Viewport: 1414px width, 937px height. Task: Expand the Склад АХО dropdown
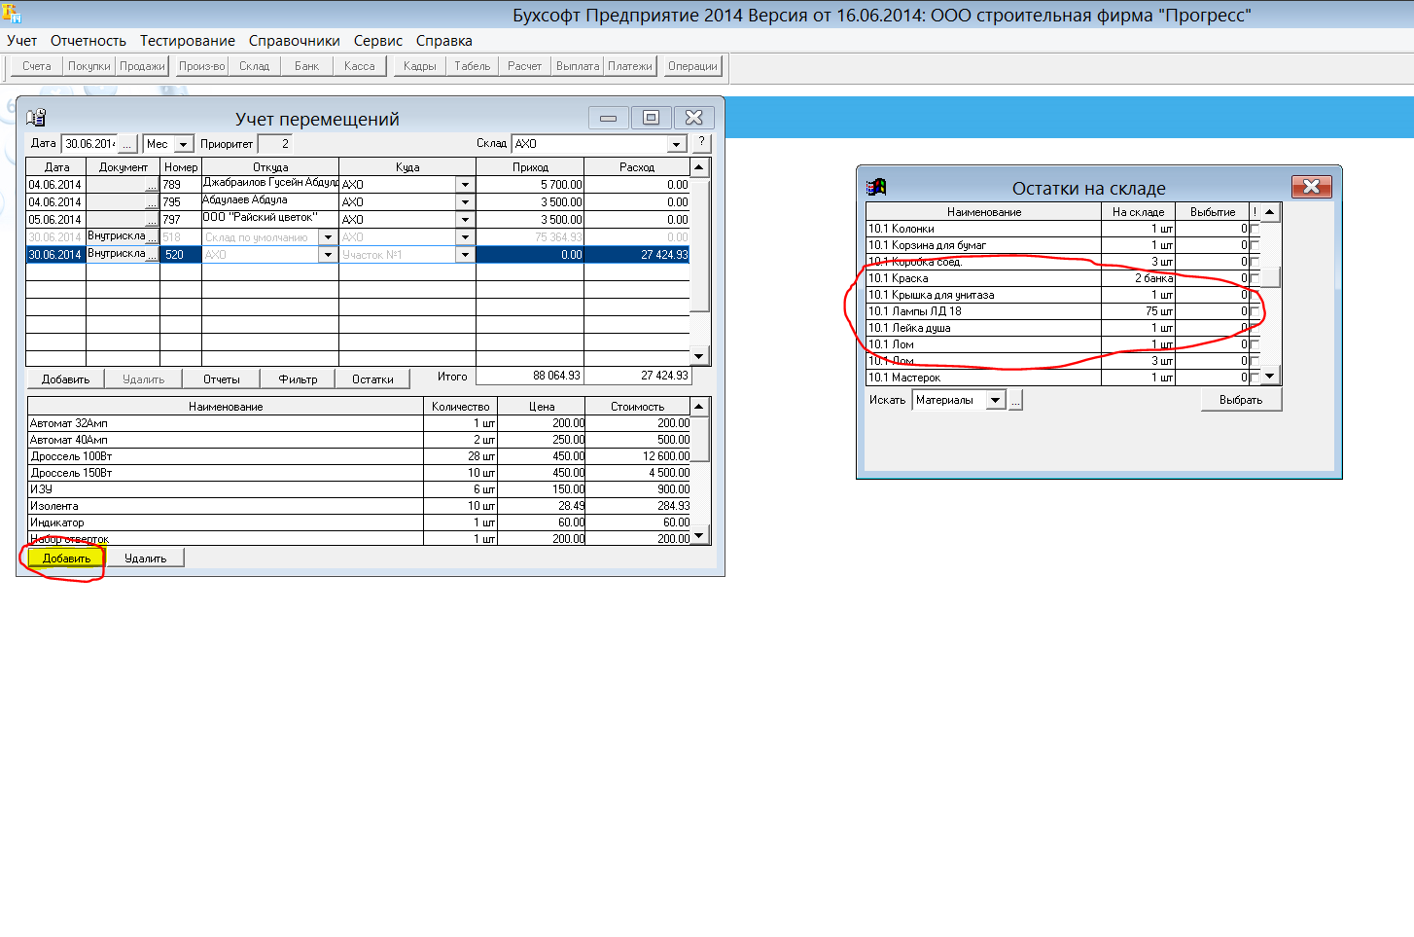677,144
